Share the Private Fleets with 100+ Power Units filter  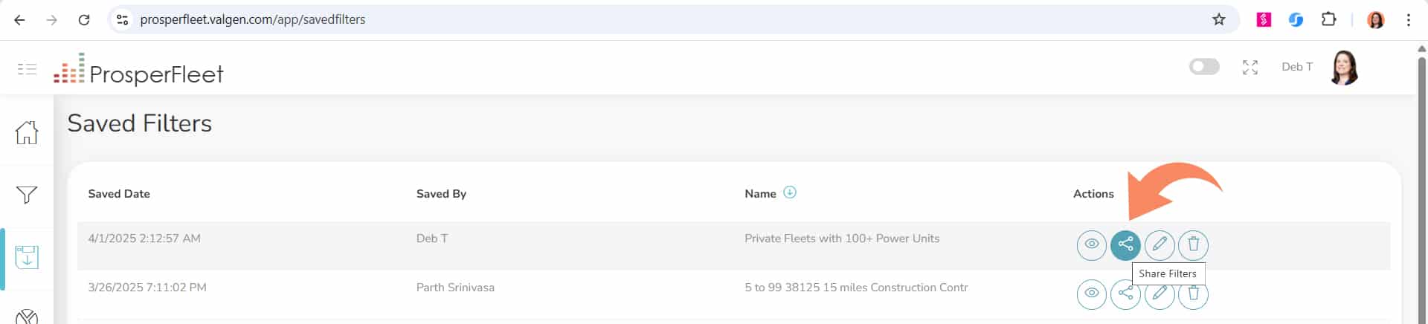1125,244
